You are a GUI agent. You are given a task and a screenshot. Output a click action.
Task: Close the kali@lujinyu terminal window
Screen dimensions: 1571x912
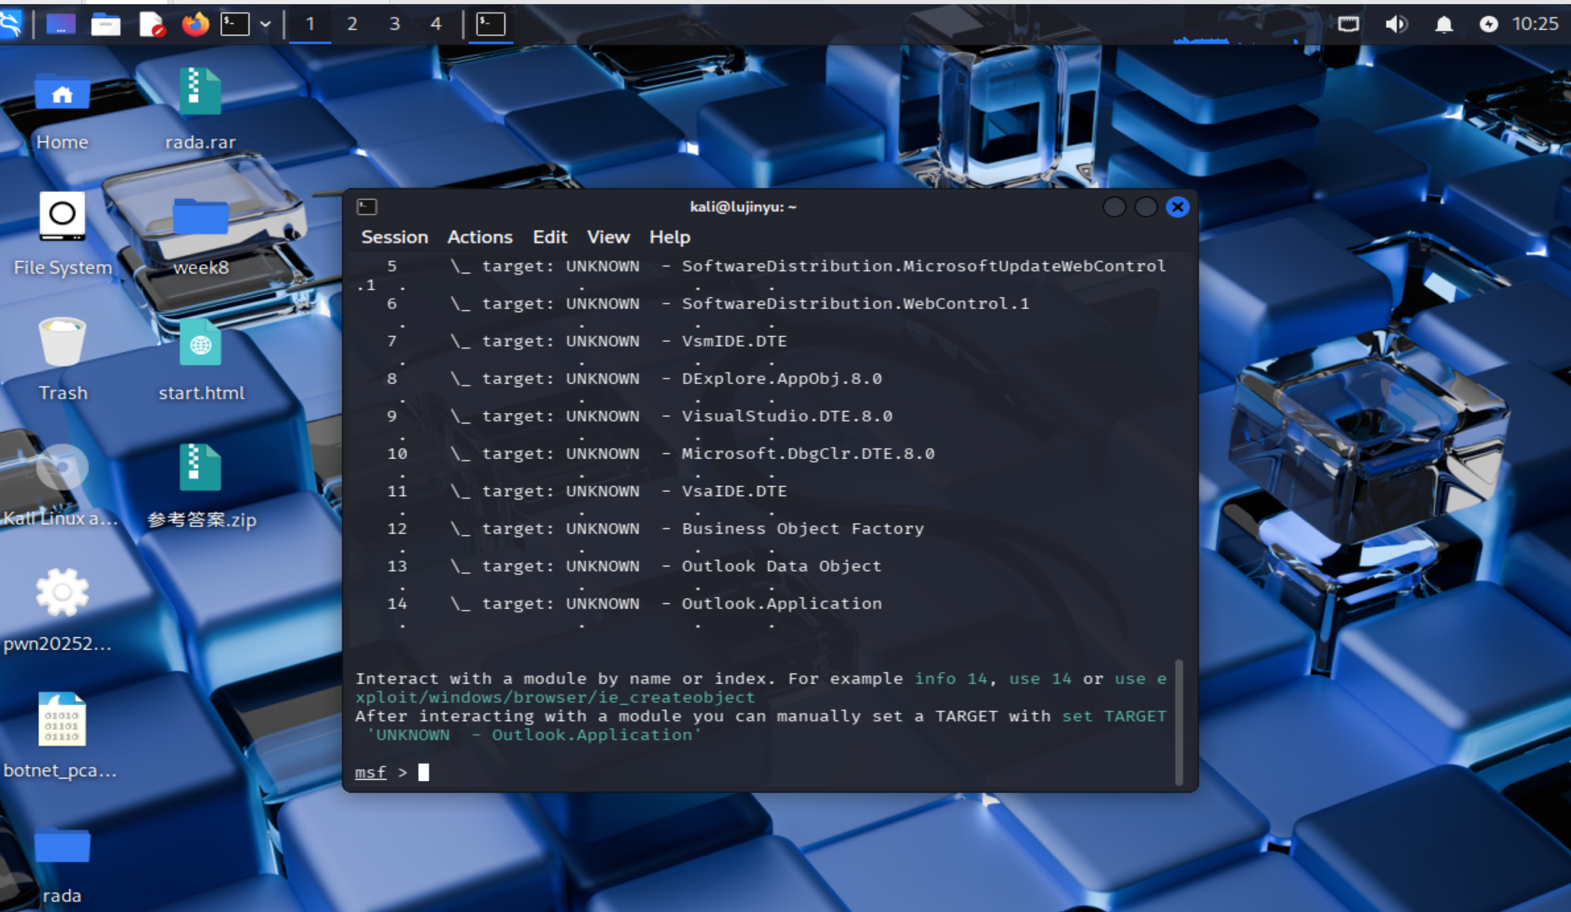pos(1178,207)
